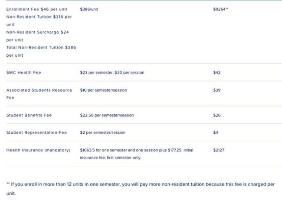Select the $4 representation fee total
The width and height of the screenshot is (282, 200).
click(x=216, y=132)
